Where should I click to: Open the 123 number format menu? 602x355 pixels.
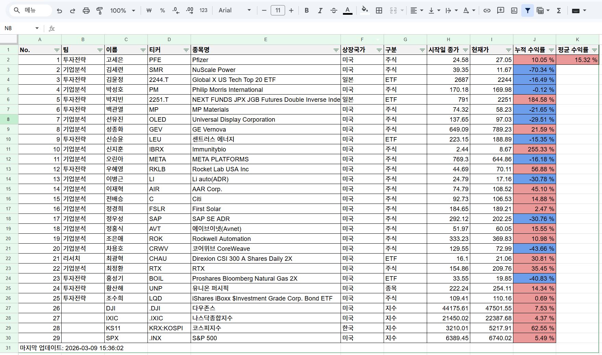tap(203, 11)
